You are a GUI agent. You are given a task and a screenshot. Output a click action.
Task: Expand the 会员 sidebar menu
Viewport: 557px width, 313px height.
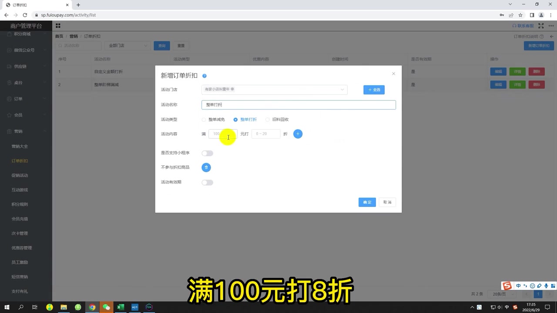pyautogui.click(x=26, y=115)
